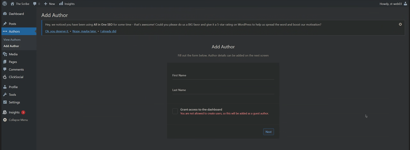
Task: Open the Profile menu label
Action: (x=13, y=87)
